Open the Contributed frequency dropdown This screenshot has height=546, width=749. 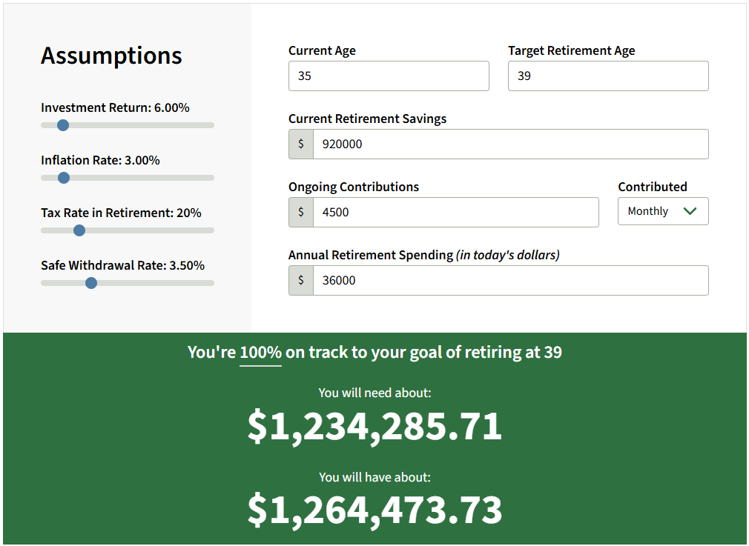click(x=662, y=211)
